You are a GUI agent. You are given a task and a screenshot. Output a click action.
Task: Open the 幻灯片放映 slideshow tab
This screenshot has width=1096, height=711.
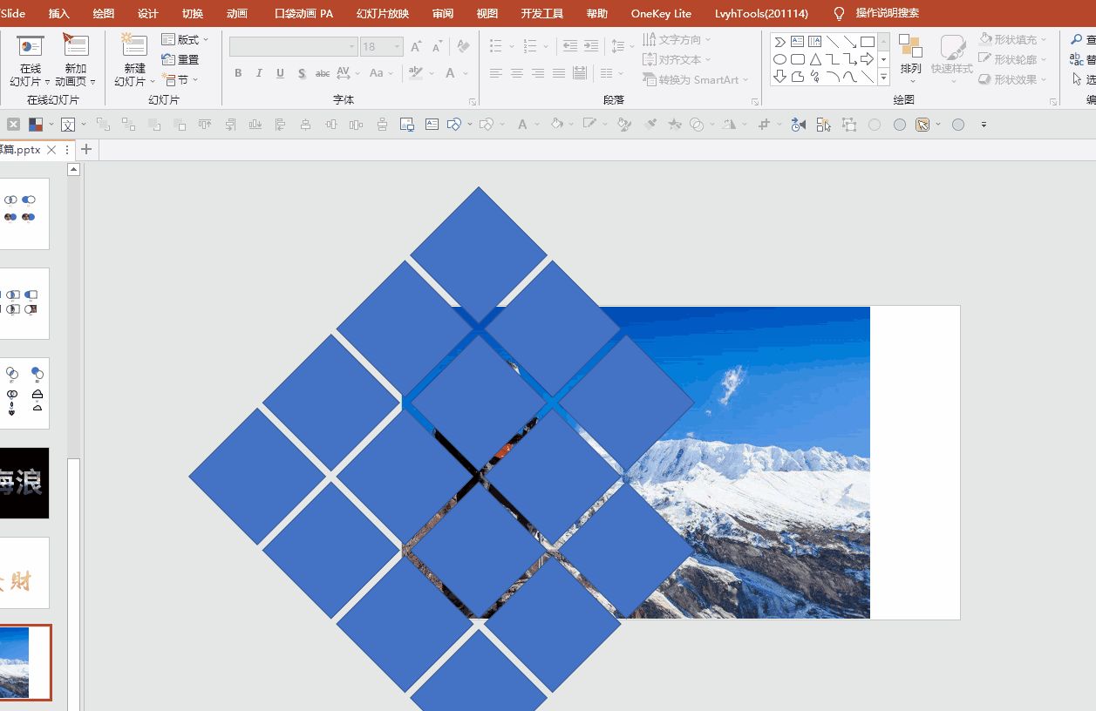(x=383, y=13)
